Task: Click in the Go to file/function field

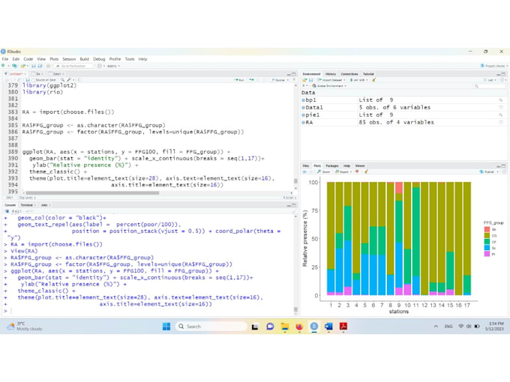Action: [73, 66]
